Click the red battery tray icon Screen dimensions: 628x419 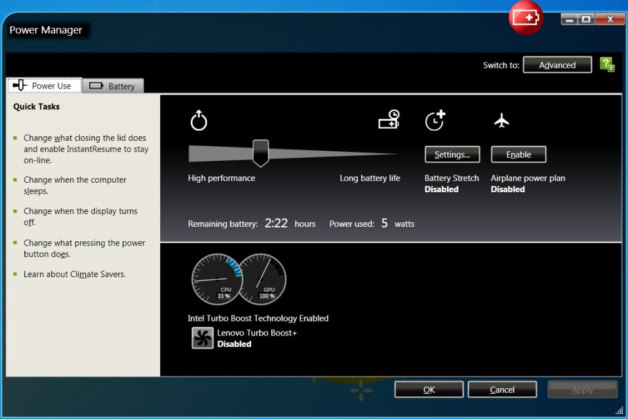pyautogui.click(x=526, y=18)
